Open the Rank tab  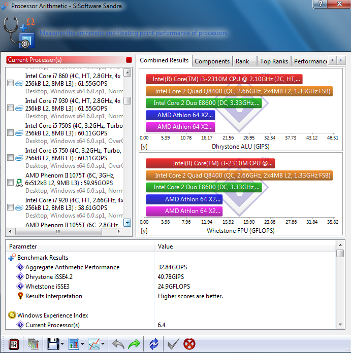[x=245, y=61]
